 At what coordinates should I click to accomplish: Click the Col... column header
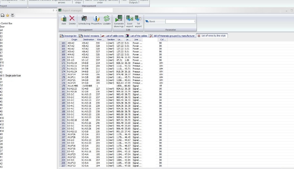coord(163,39)
